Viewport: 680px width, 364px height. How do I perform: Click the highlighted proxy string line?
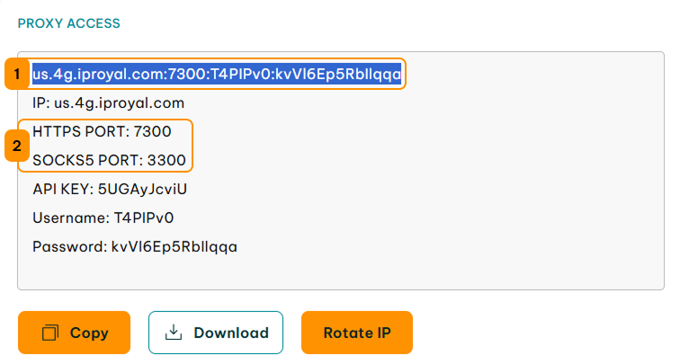click(x=217, y=74)
